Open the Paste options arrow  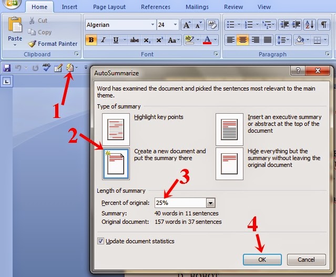(x=15, y=45)
